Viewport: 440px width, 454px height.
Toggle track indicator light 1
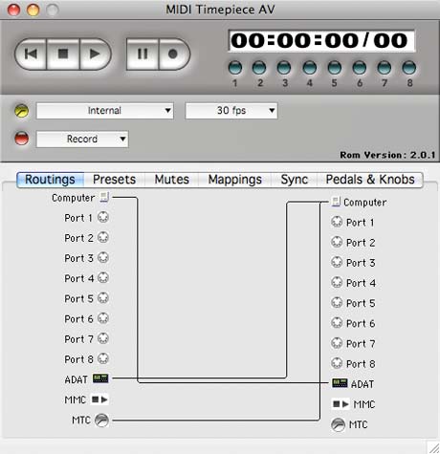[235, 68]
